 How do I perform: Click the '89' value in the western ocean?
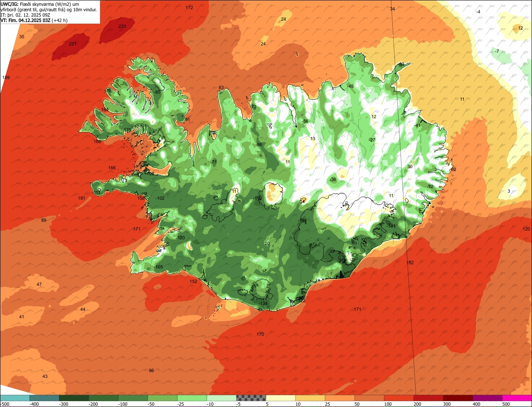pyautogui.click(x=44, y=220)
